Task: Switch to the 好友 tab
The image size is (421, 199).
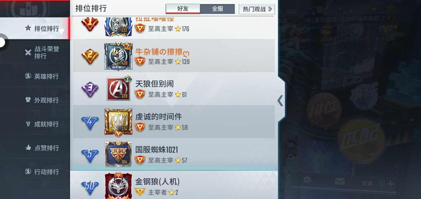Action: pyautogui.click(x=183, y=9)
